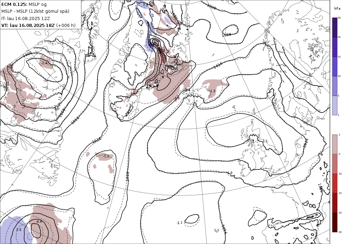Select the 5–10 hPa light blue legend swatch

[x=335, y=86]
